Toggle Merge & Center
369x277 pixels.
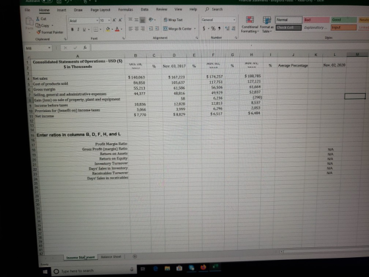(x=177, y=29)
